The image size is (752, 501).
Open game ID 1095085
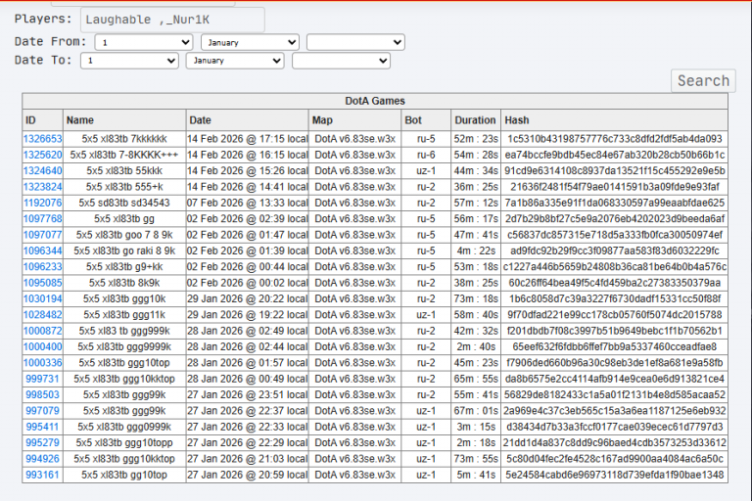(x=43, y=283)
